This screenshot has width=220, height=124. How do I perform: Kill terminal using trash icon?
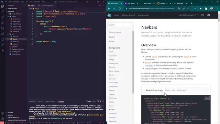101,101
